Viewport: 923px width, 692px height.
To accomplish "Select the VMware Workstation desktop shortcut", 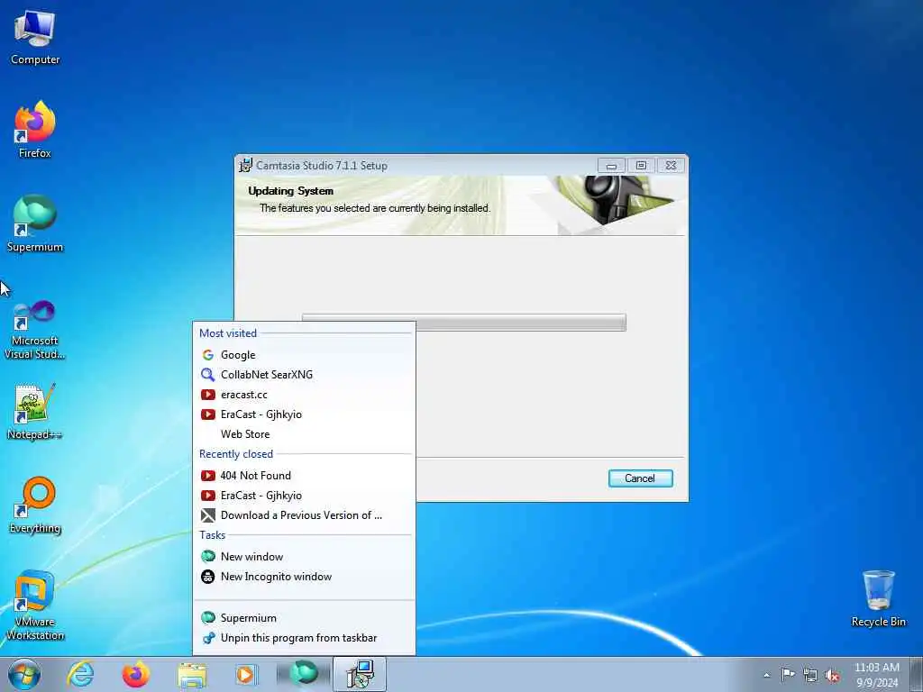I will click(x=35, y=605).
